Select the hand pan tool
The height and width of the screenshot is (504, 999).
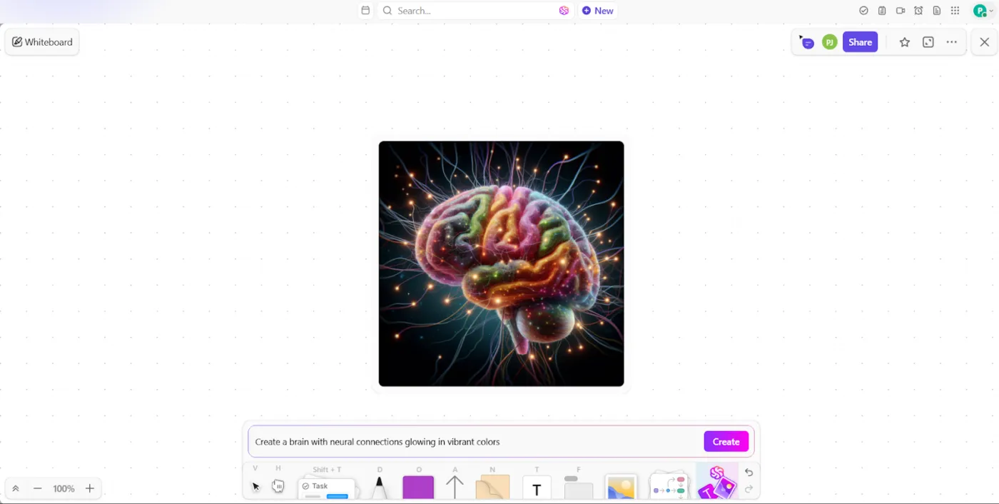click(278, 486)
